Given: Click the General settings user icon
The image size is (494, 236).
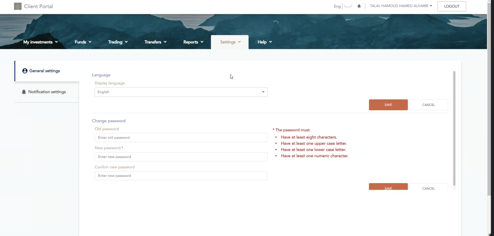Looking at the screenshot, I should point(25,71).
